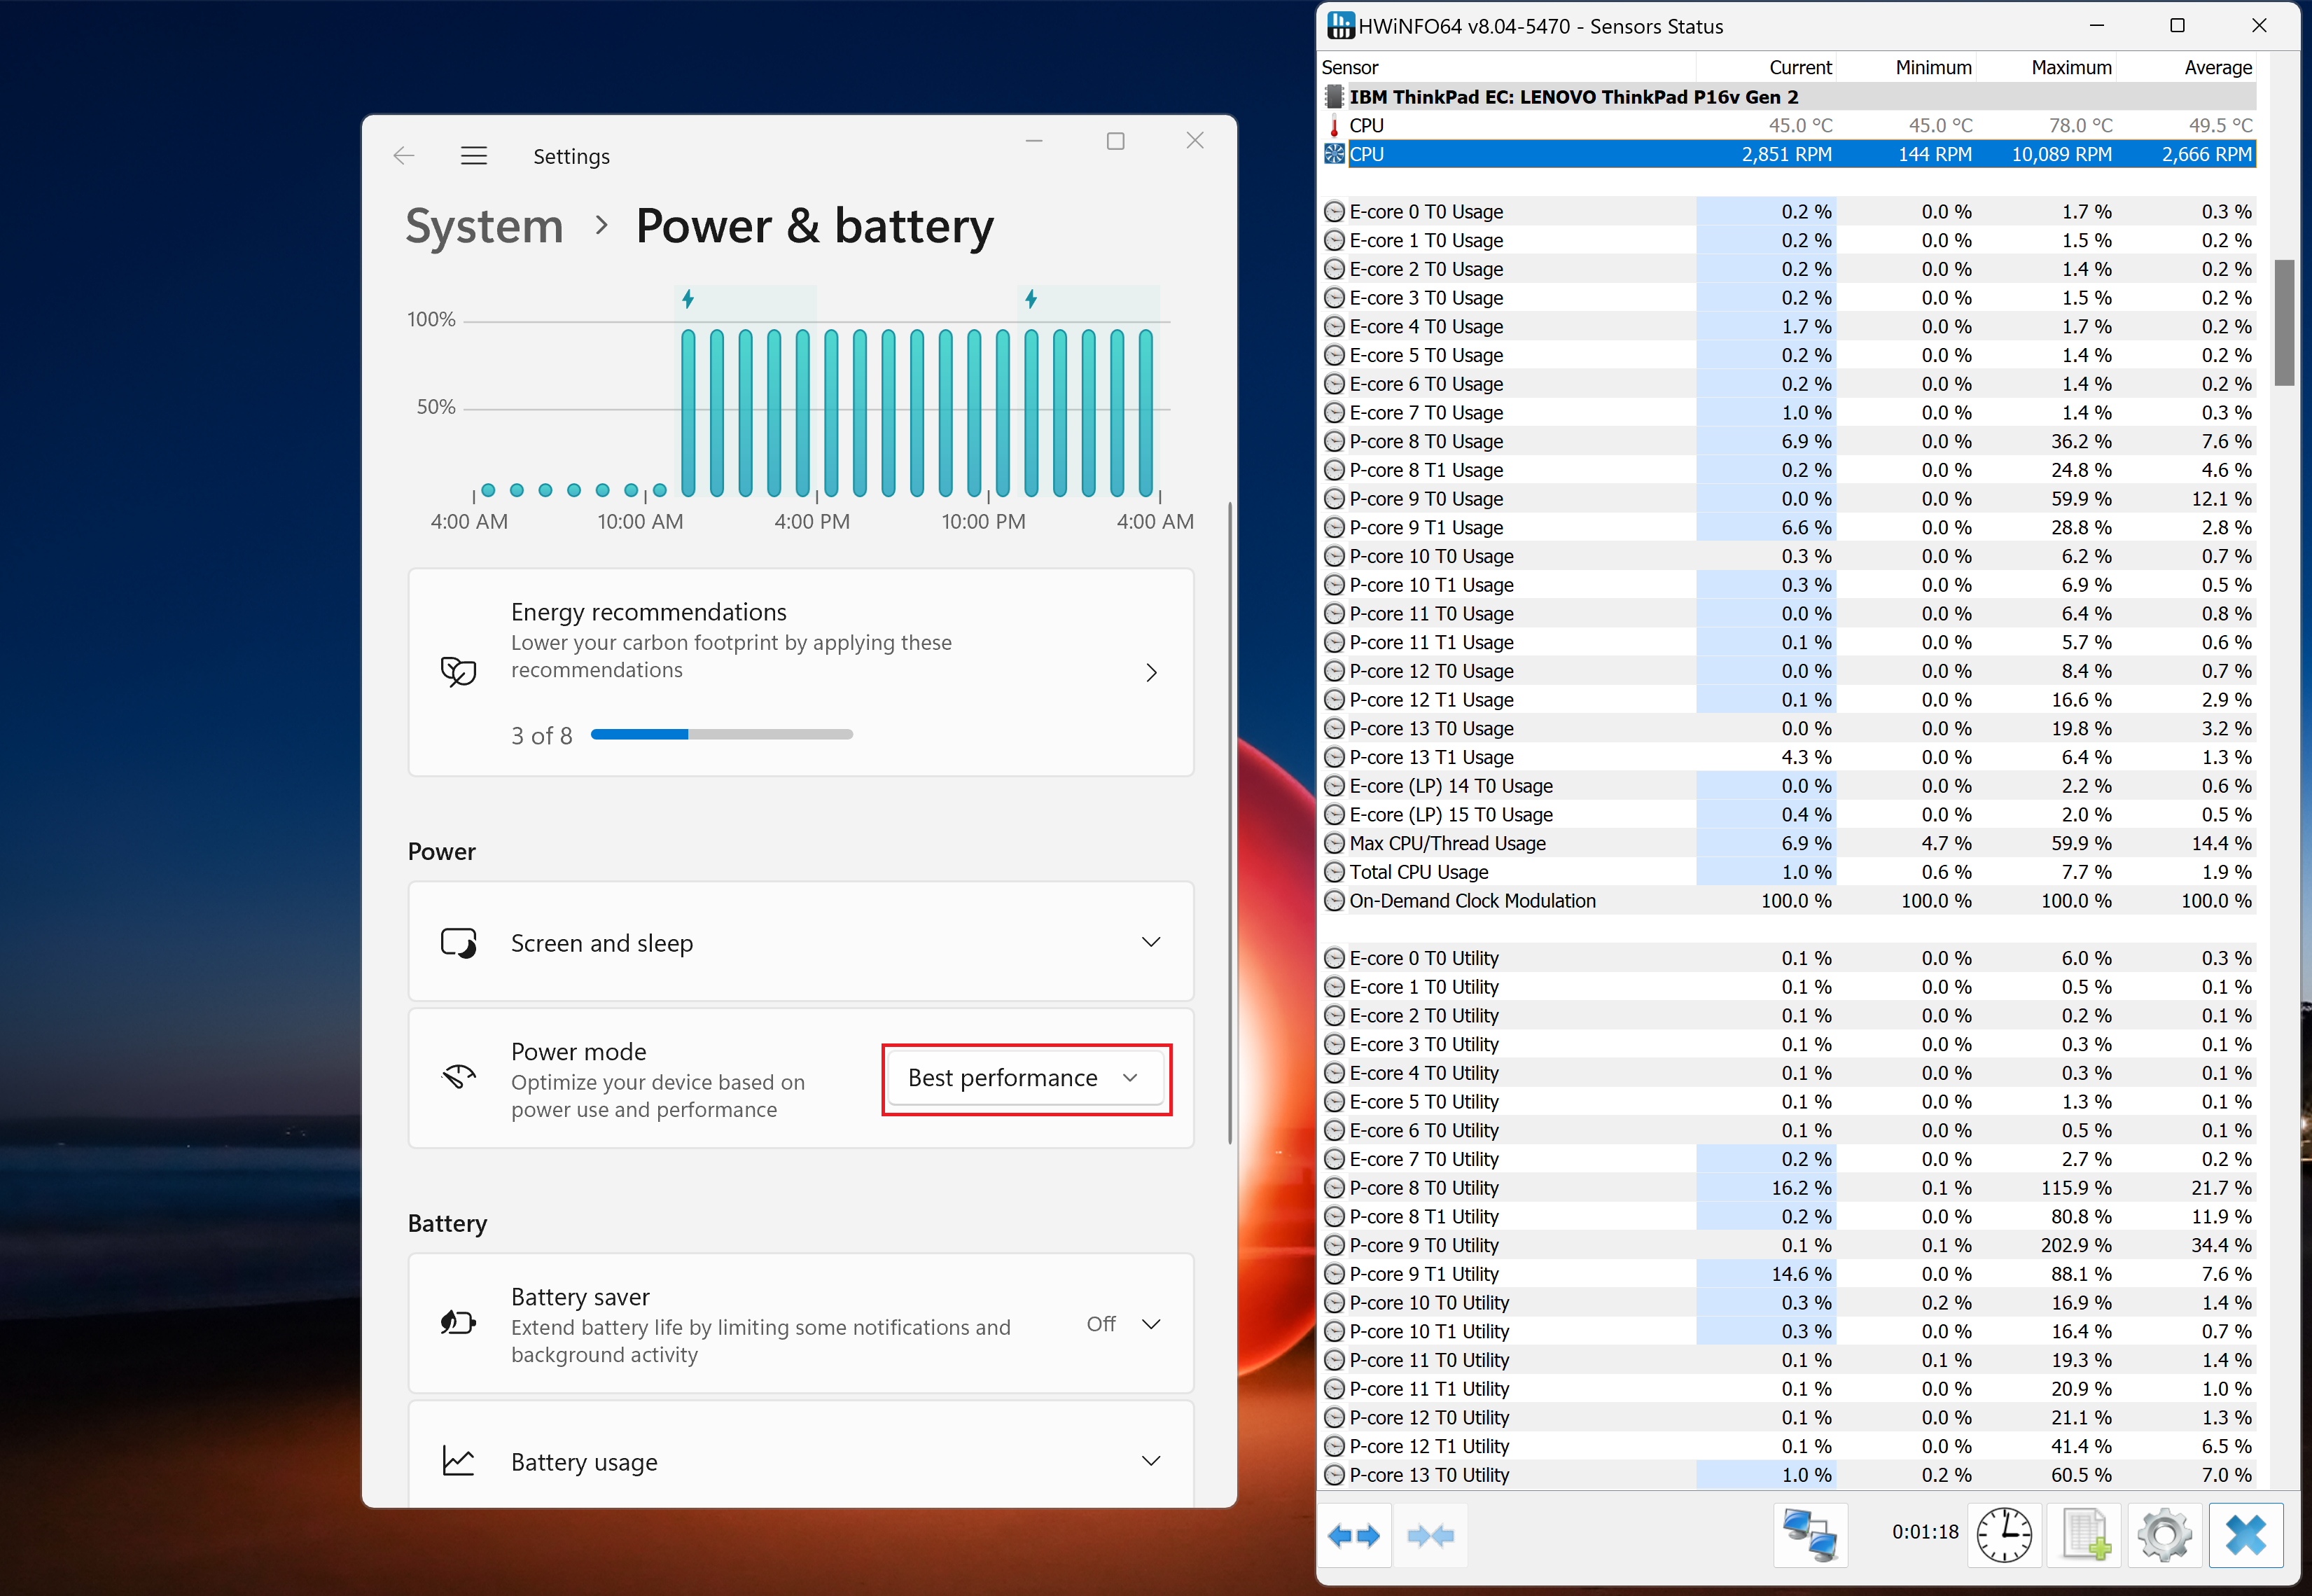The image size is (2312, 1596).
Task: Click the fan icon next to CPU RPM row
Action: [x=1335, y=154]
